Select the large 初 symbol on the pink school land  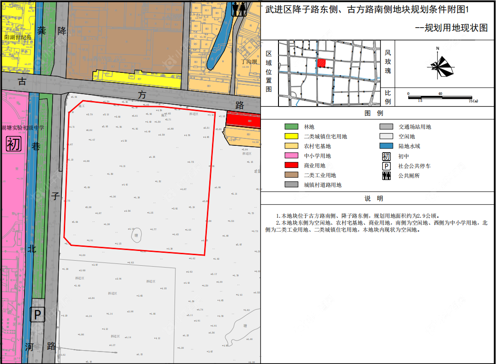pos(13,144)
